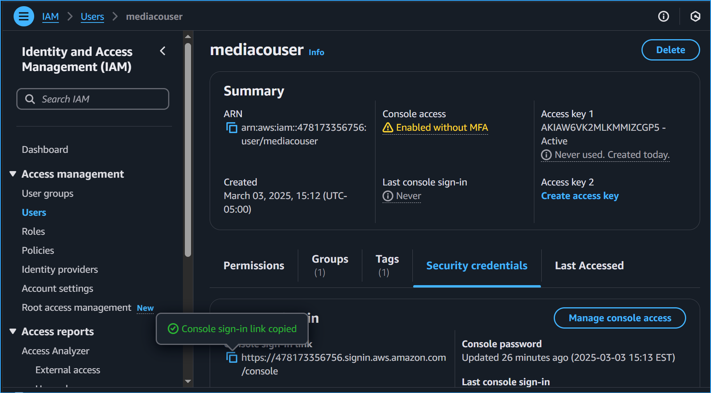Copy the user ARN with copy icon

232,128
